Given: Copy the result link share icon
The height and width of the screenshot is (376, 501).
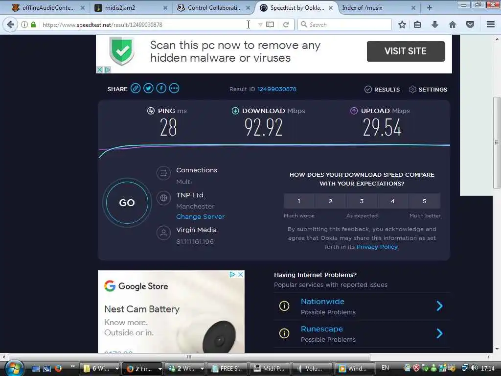Looking at the screenshot, I should click(136, 88).
